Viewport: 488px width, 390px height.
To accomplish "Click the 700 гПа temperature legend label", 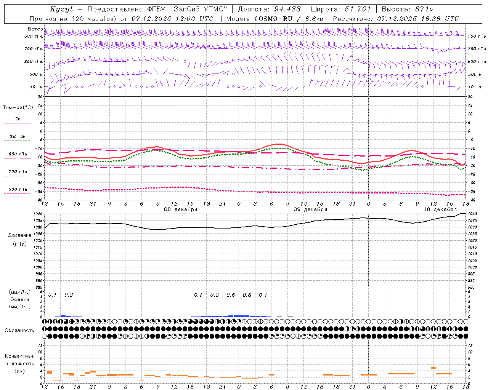I will pos(18,171).
